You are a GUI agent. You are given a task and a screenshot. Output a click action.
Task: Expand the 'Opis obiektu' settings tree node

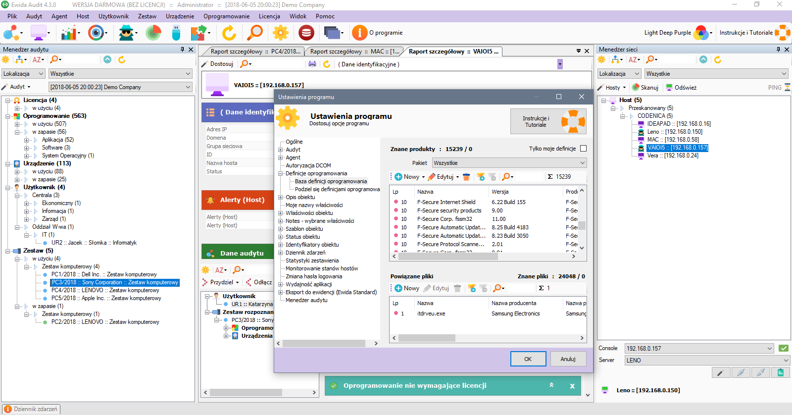[281, 197]
